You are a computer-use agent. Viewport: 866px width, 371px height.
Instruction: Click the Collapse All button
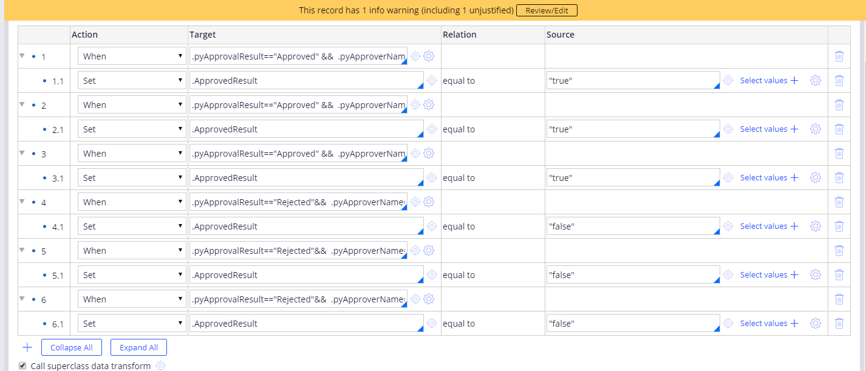click(x=71, y=347)
